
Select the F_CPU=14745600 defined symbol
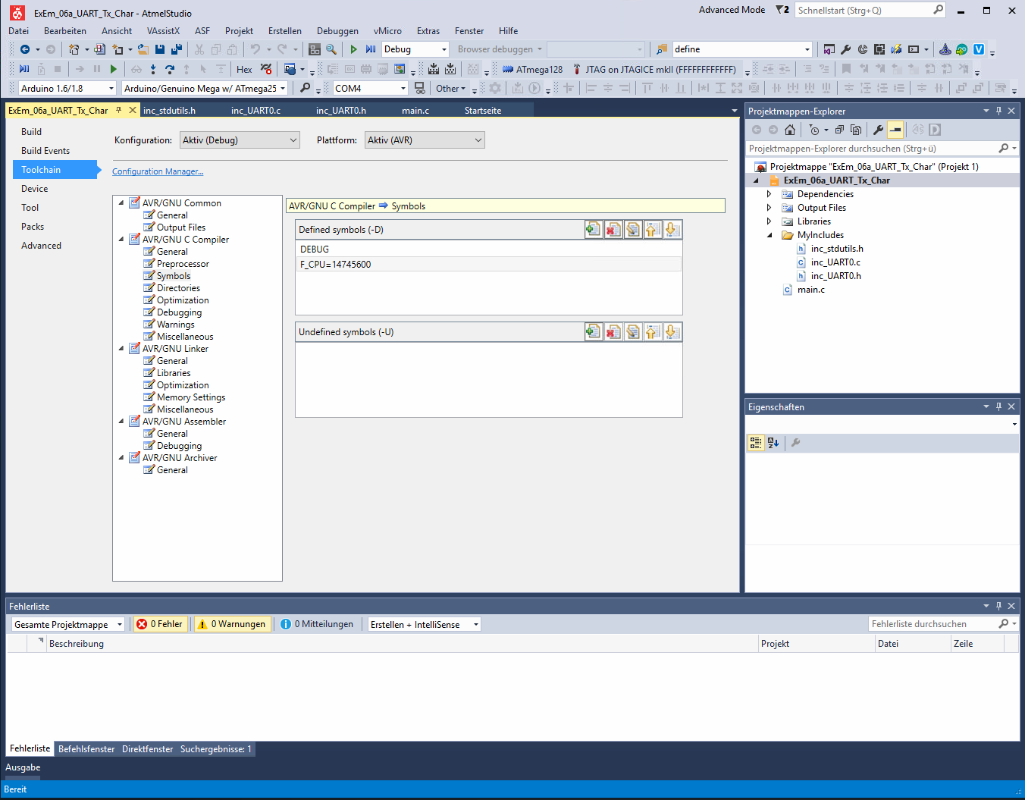(489, 265)
